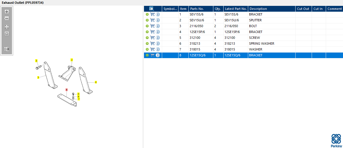This screenshot has height=148, width=343.
Task: Select callout 1 in the diagram
Action: tap(38, 77)
